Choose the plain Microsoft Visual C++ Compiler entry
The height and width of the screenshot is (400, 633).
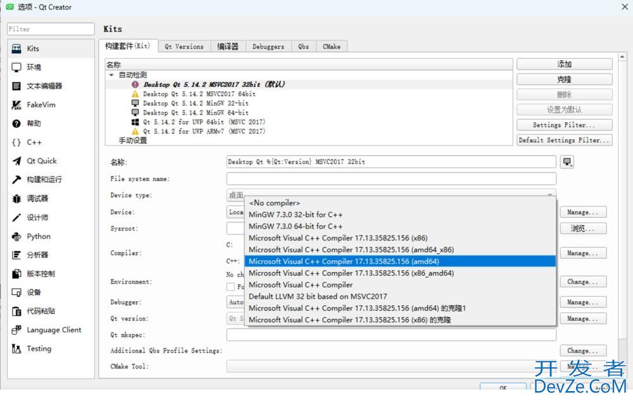(400, 285)
